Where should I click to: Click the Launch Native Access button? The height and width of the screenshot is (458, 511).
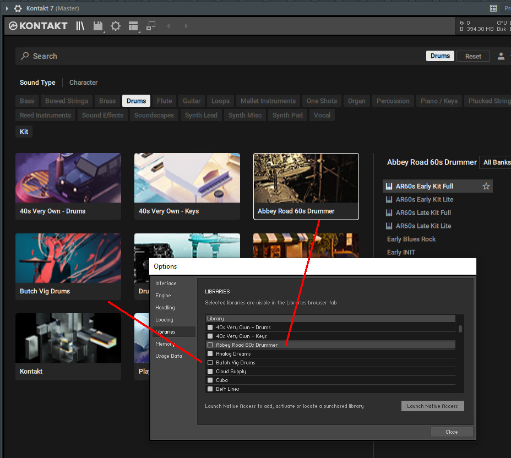tap(432, 406)
